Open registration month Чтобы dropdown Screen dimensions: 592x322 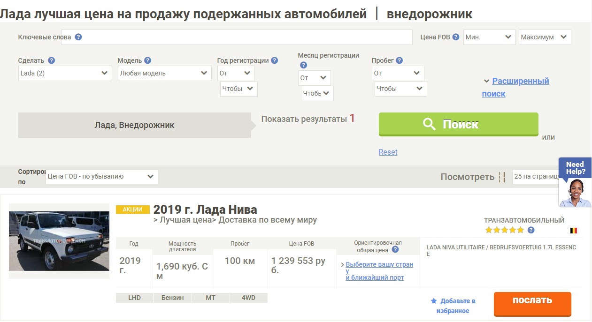coord(317,93)
